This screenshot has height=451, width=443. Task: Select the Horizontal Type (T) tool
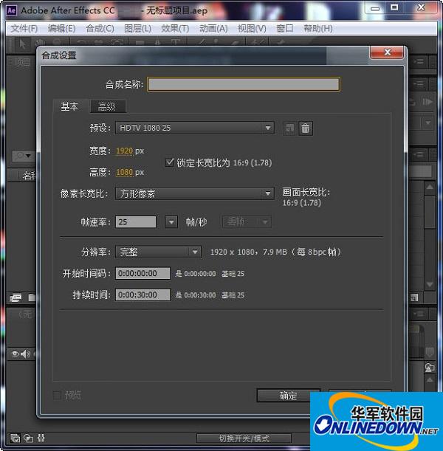[x=176, y=43]
